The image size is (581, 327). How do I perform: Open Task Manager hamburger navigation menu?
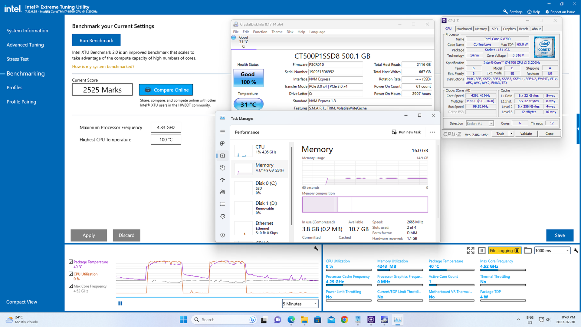point(223,132)
